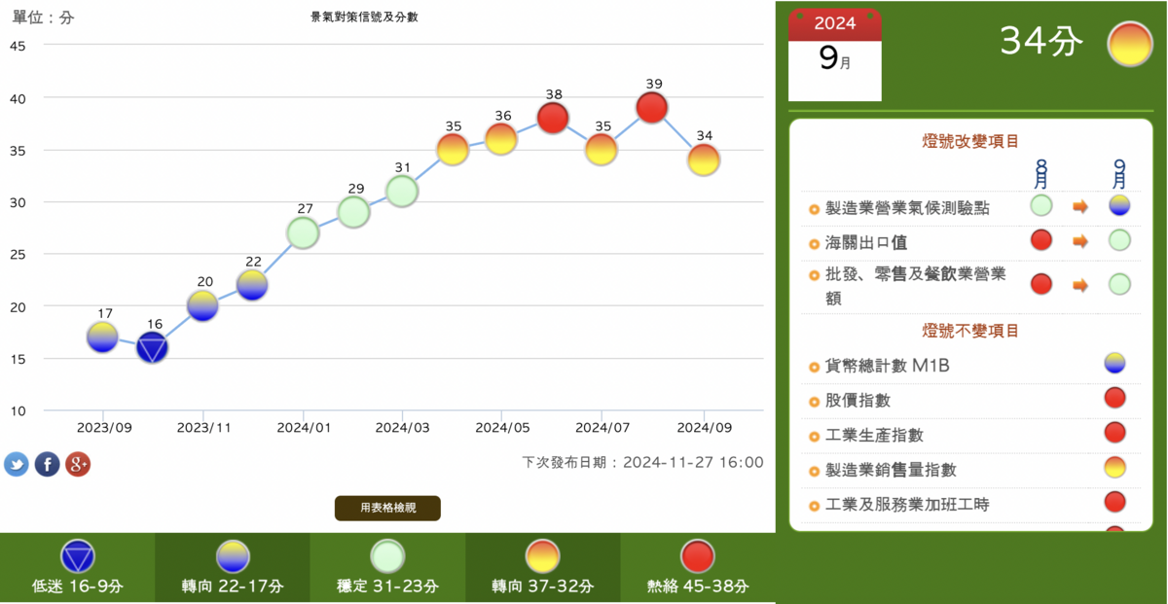Click the Google Plus share icon
Screen dimensions: 1168x604
[x=78, y=464]
